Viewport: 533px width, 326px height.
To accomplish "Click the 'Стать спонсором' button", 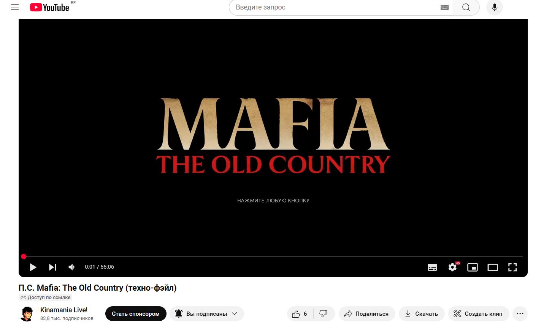I will (136, 314).
